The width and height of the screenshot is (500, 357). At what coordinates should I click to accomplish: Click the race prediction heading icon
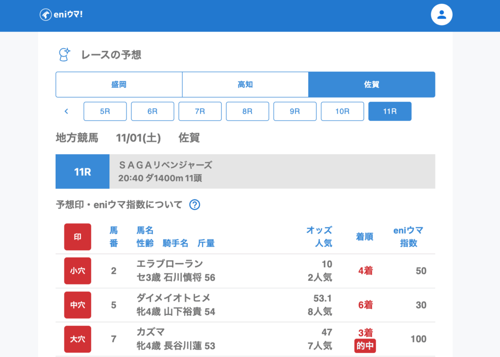click(64, 55)
